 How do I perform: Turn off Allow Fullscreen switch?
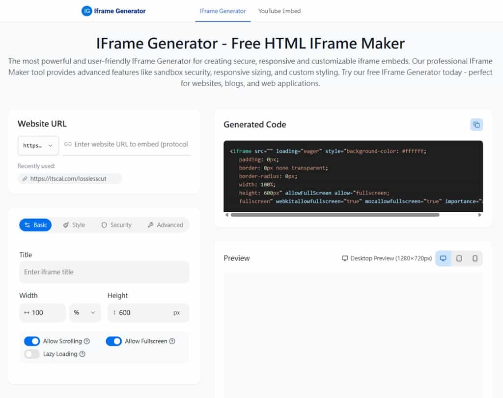pyautogui.click(x=113, y=341)
